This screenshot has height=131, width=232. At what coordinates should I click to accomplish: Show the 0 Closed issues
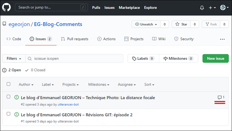(35, 70)
